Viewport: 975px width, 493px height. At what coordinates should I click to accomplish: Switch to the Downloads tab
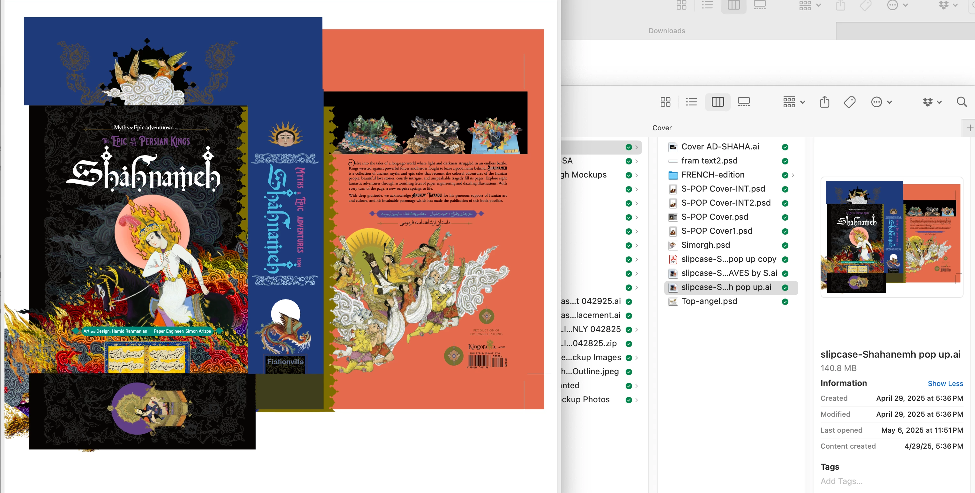coord(666,31)
